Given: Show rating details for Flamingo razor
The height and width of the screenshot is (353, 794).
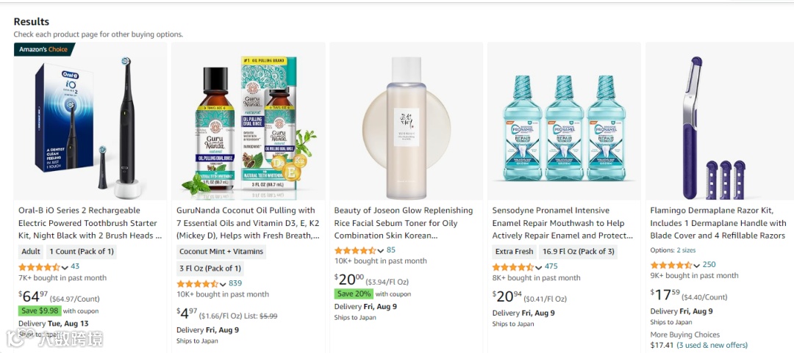Looking at the screenshot, I should click(x=697, y=266).
